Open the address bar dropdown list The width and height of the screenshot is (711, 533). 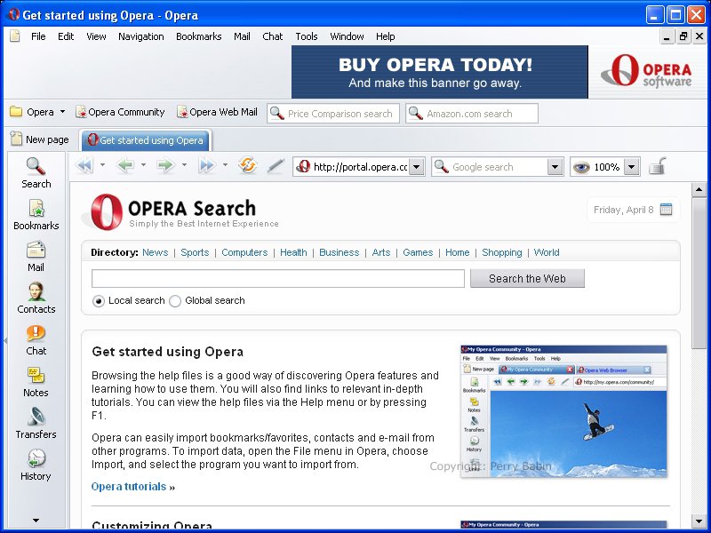tap(417, 167)
